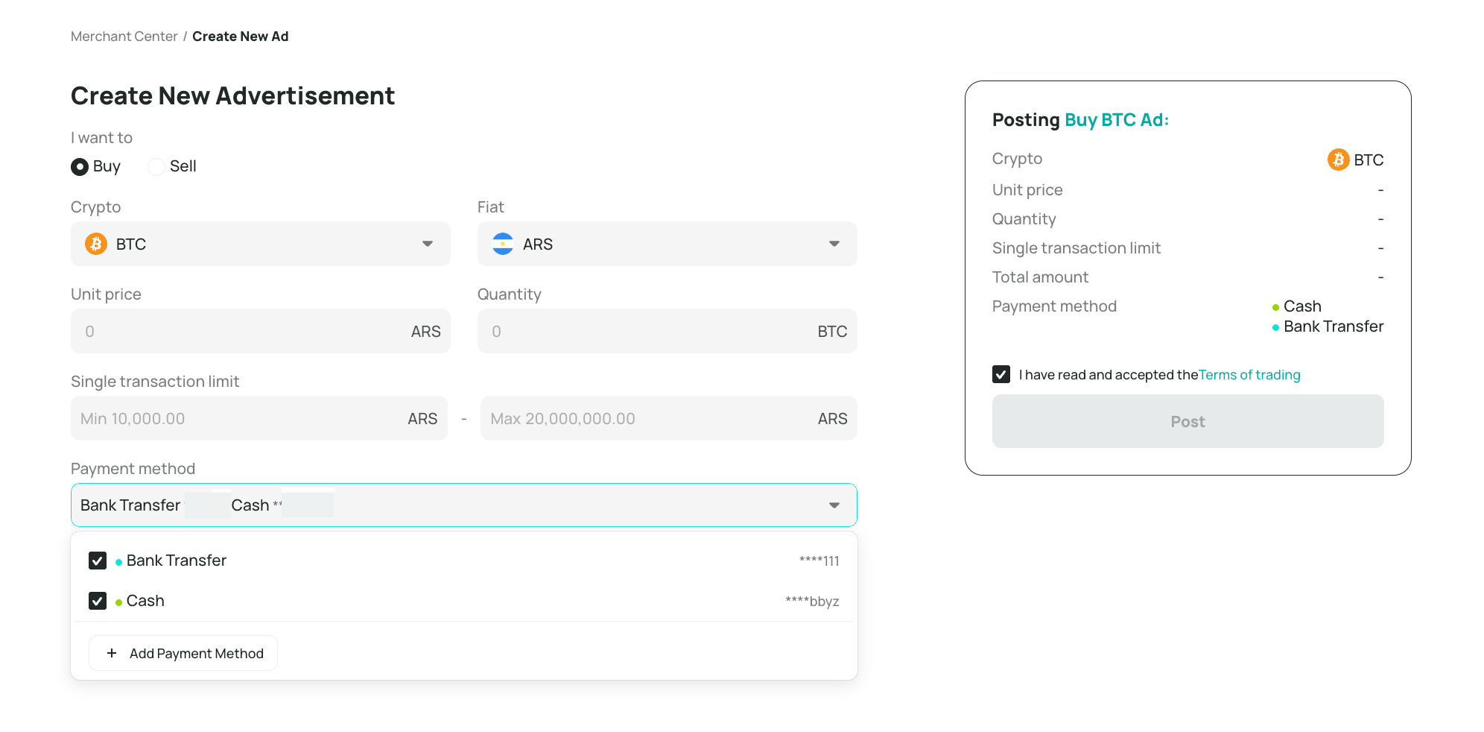Image resolution: width=1484 pixels, height=732 pixels.
Task: Click the Quantity input field
Action: 668,331
